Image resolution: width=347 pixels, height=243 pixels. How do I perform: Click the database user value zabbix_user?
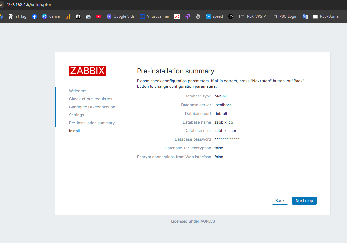[225, 131]
